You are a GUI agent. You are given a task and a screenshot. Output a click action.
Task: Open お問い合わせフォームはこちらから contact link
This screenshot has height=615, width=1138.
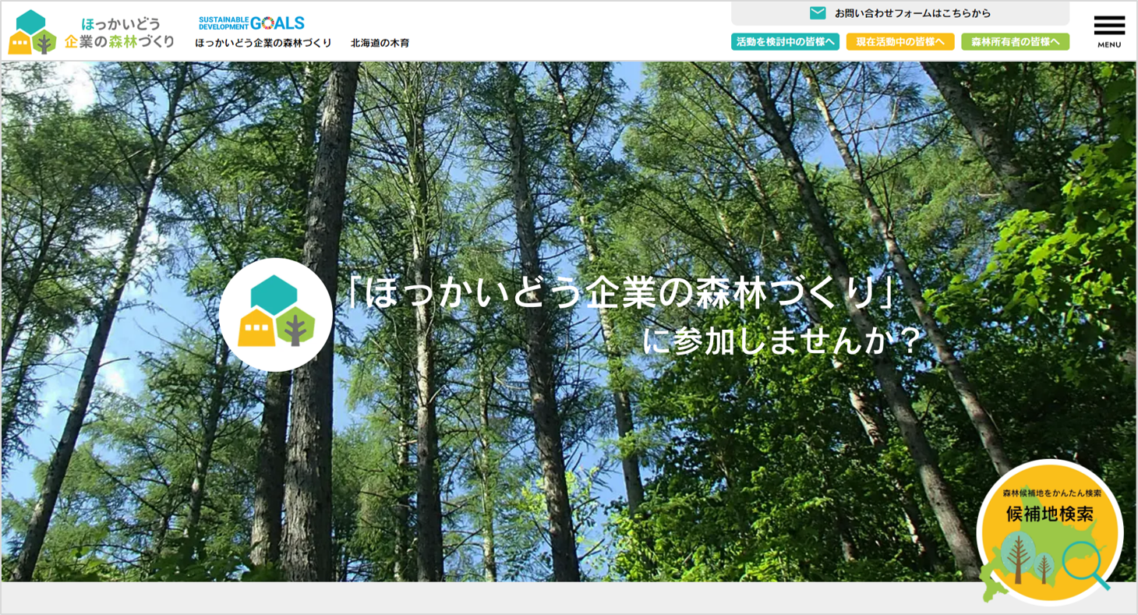(x=912, y=11)
